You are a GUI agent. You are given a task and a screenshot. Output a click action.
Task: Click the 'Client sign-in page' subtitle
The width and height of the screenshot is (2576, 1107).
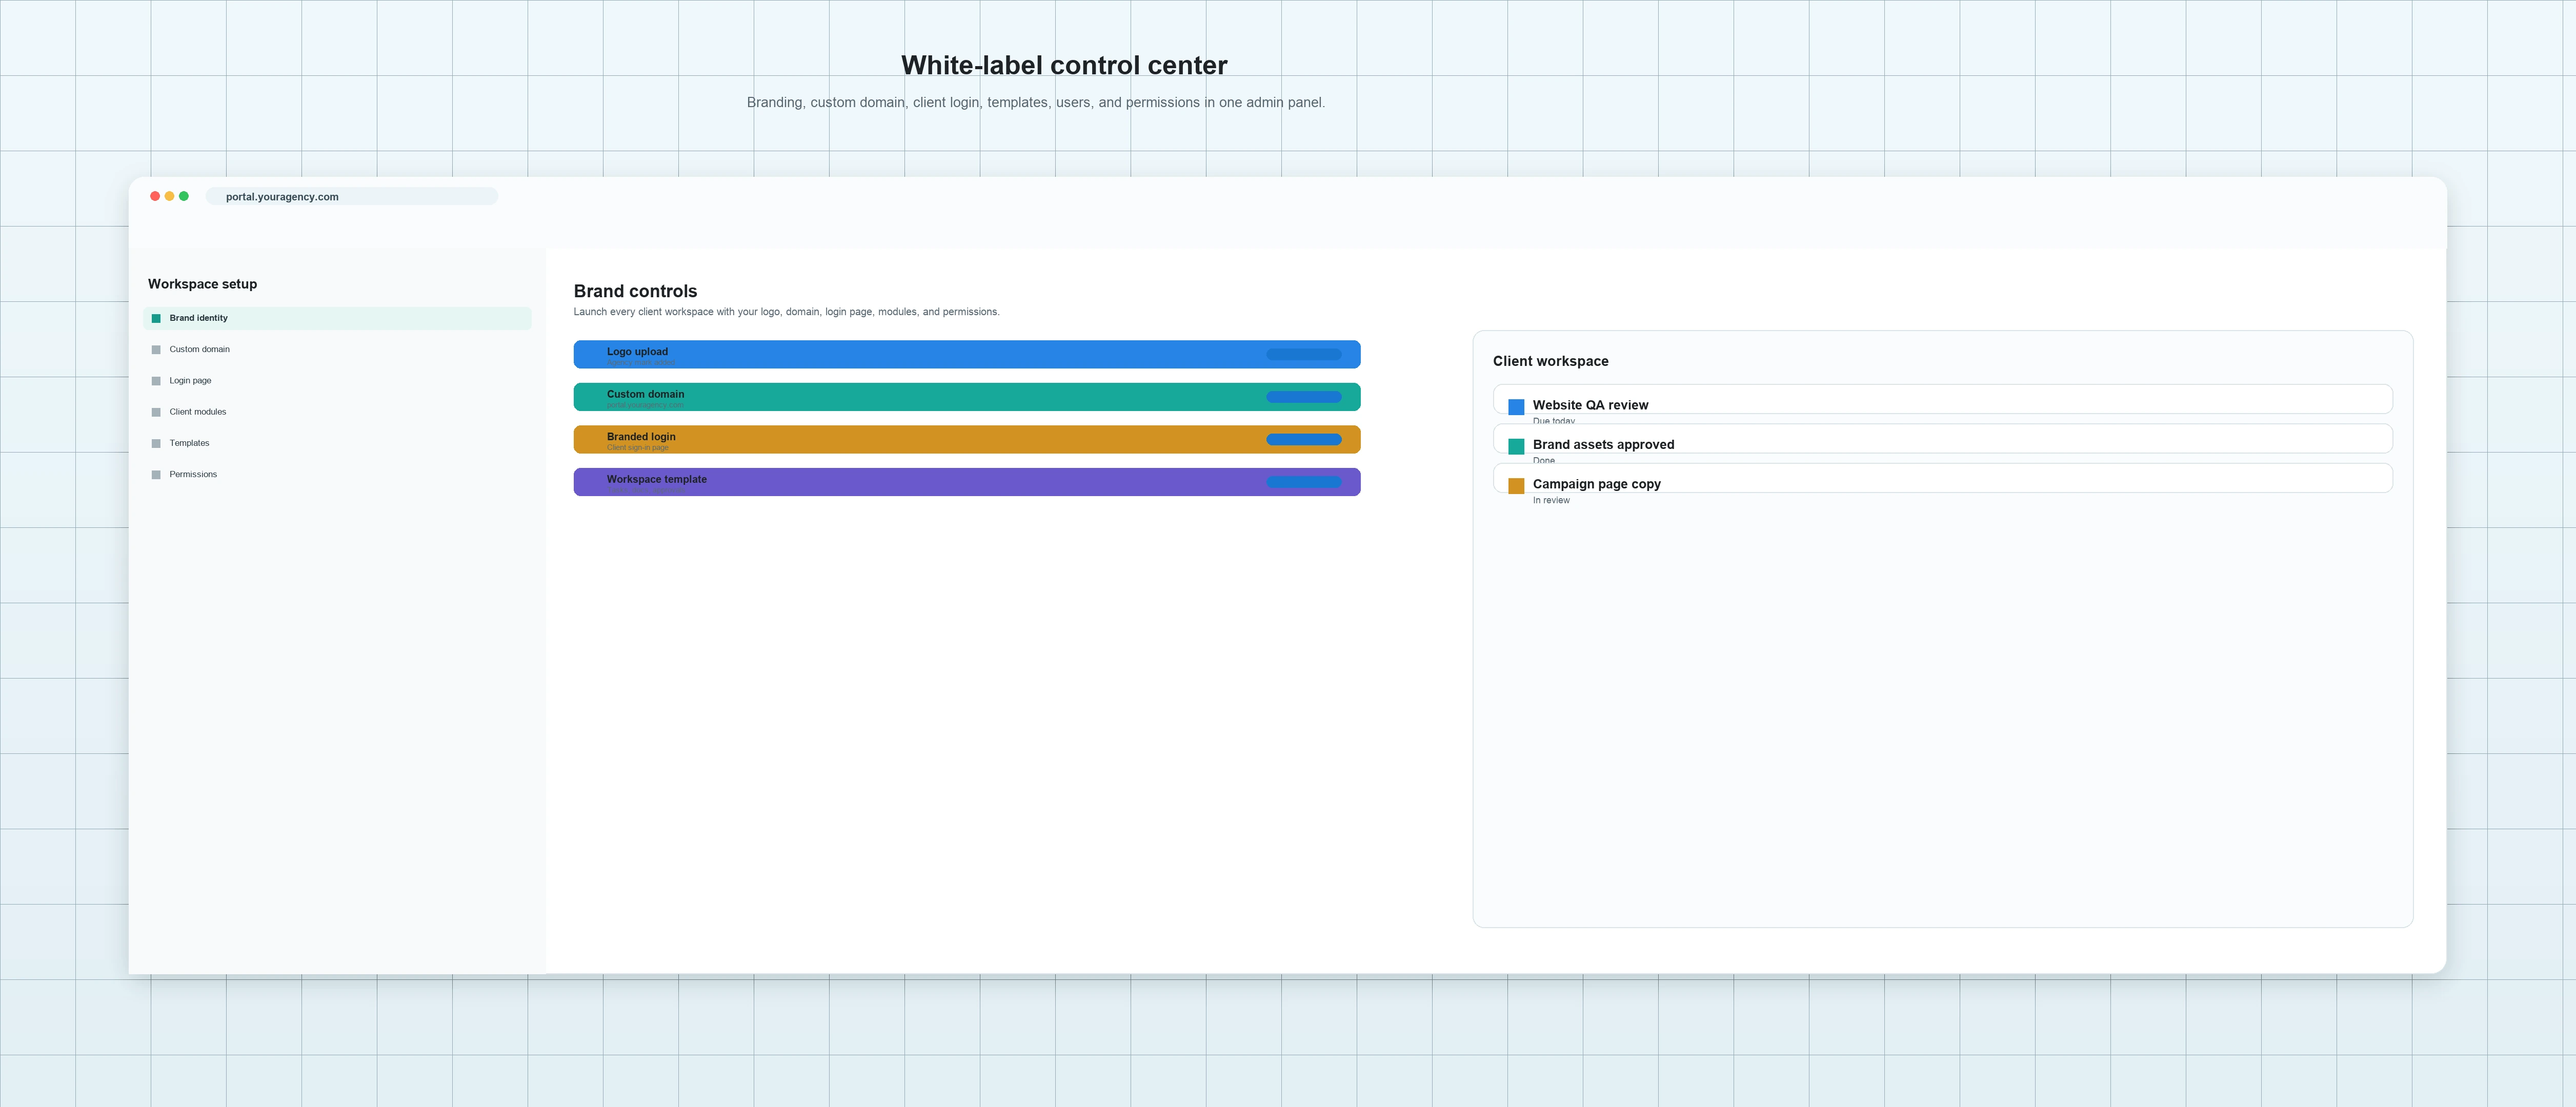point(638,447)
